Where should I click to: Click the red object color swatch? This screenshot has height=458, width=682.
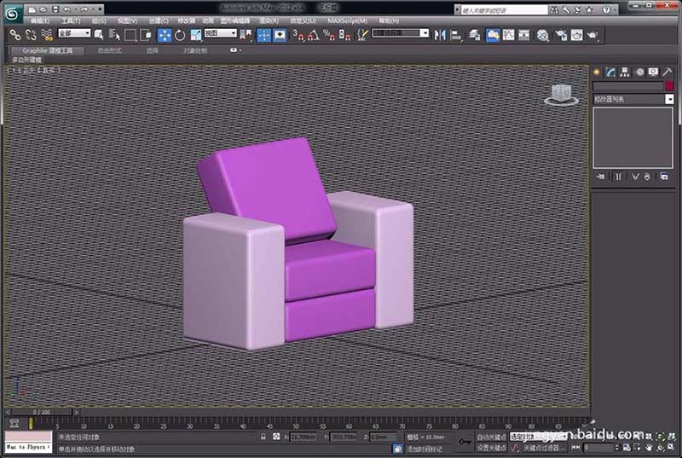pos(669,85)
